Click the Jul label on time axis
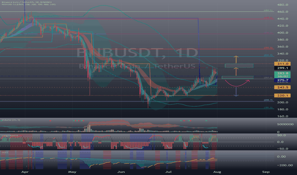 pyautogui.click(x=168, y=172)
